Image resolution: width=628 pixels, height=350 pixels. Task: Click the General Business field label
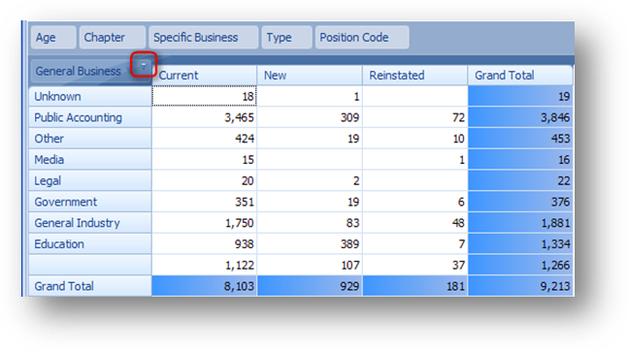pos(78,71)
